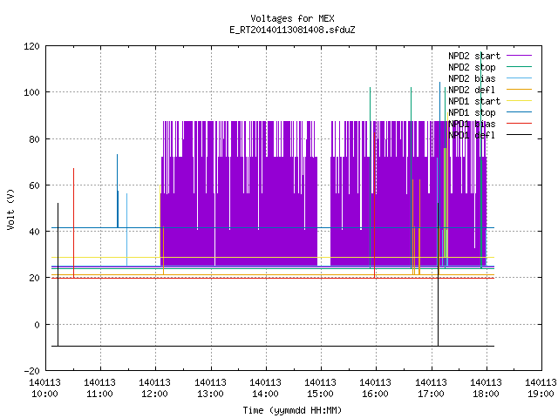Click the y-axis tick value -20
This screenshot has width=558, height=418.
pos(31,371)
